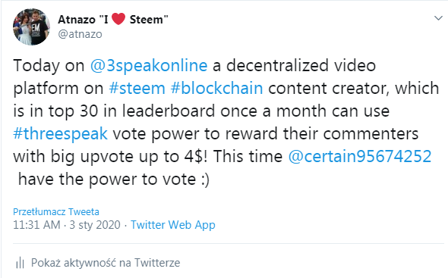Visit the @certain95674252 profile mention
The height and width of the screenshot is (278, 448).
[x=360, y=156]
